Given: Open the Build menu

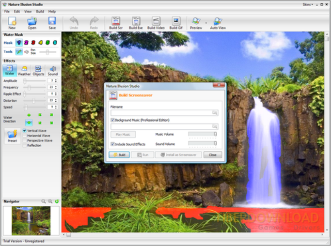Looking at the screenshot, I should pos(40,11).
